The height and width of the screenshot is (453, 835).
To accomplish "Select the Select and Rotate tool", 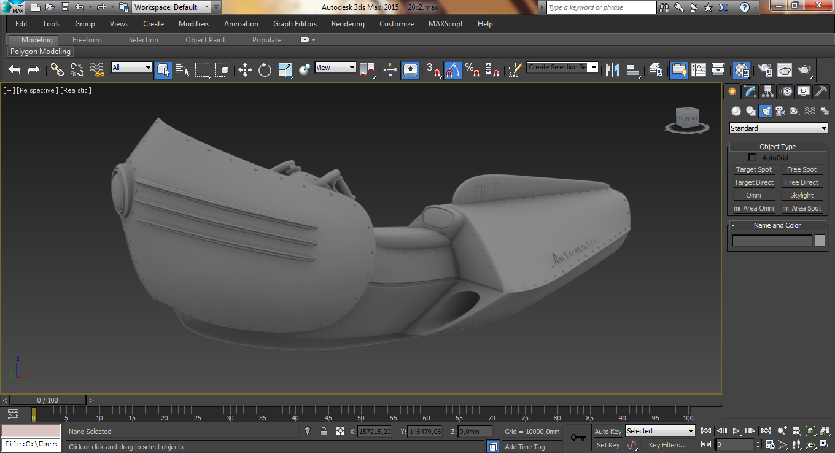I will (265, 69).
